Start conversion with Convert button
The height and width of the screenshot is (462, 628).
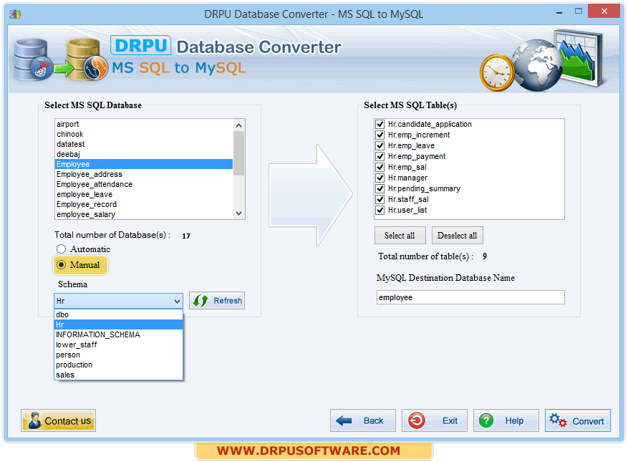click(578, 420)
